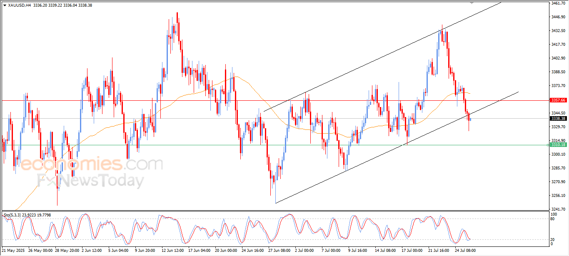
Task: Click the gray chart shift triangle marker
Action: click(472, 3)
